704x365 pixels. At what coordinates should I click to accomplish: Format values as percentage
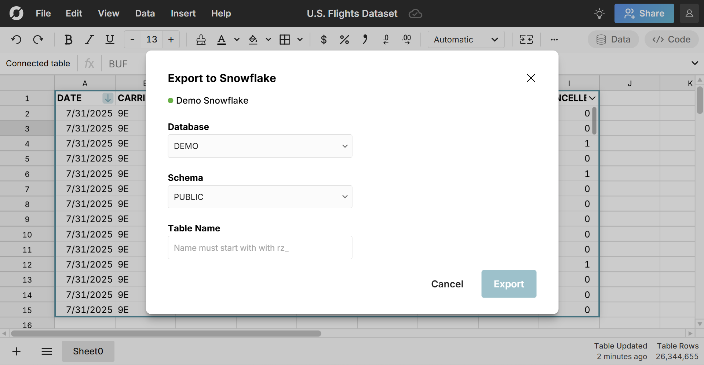point(344,40)
